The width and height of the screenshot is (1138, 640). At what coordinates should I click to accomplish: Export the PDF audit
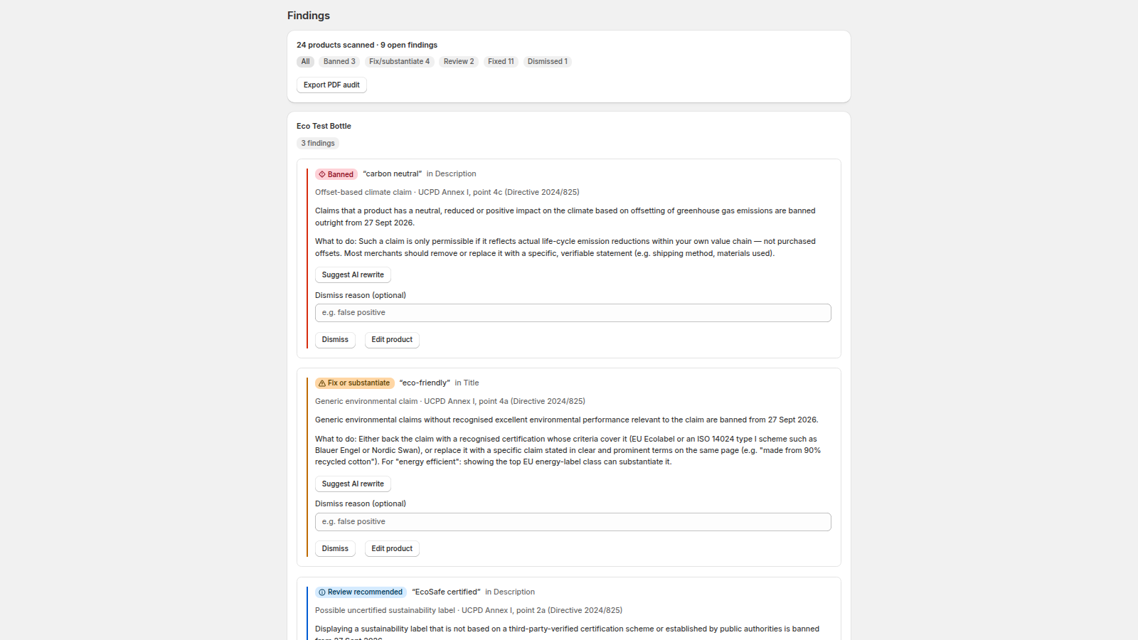[331, 85]
